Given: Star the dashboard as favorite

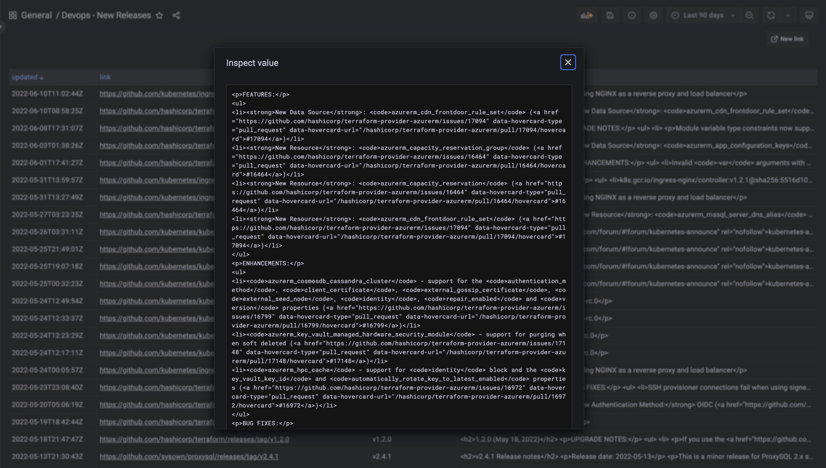Looking at the screenshot, I should [159, 16].
